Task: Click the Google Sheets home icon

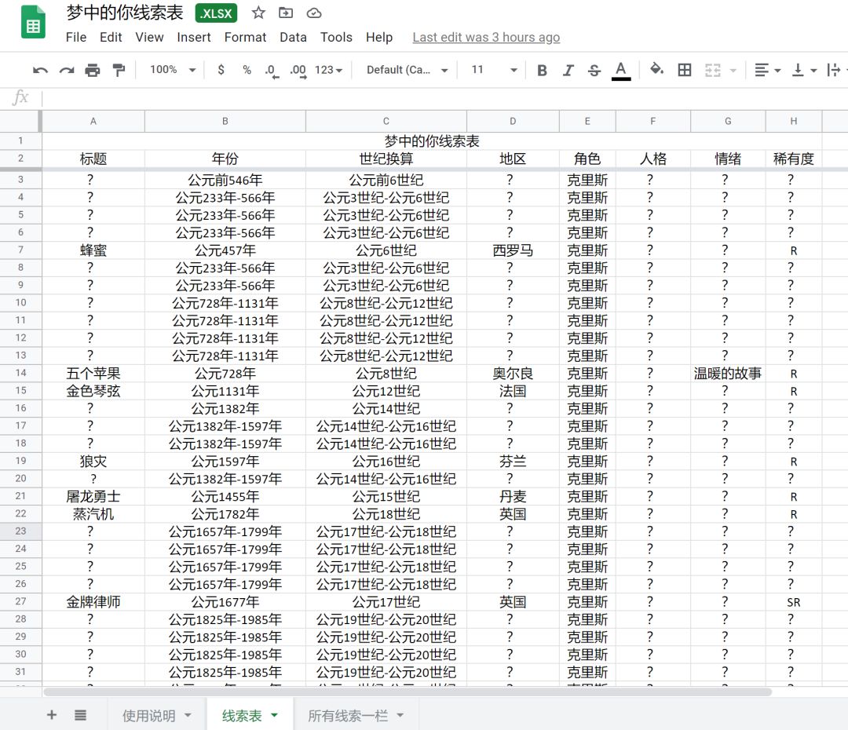Action: [x=33, y=22]
